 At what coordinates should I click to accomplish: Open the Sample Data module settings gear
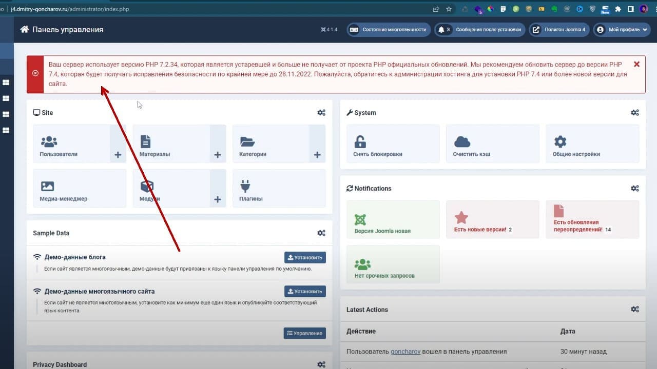coord(321,233)
